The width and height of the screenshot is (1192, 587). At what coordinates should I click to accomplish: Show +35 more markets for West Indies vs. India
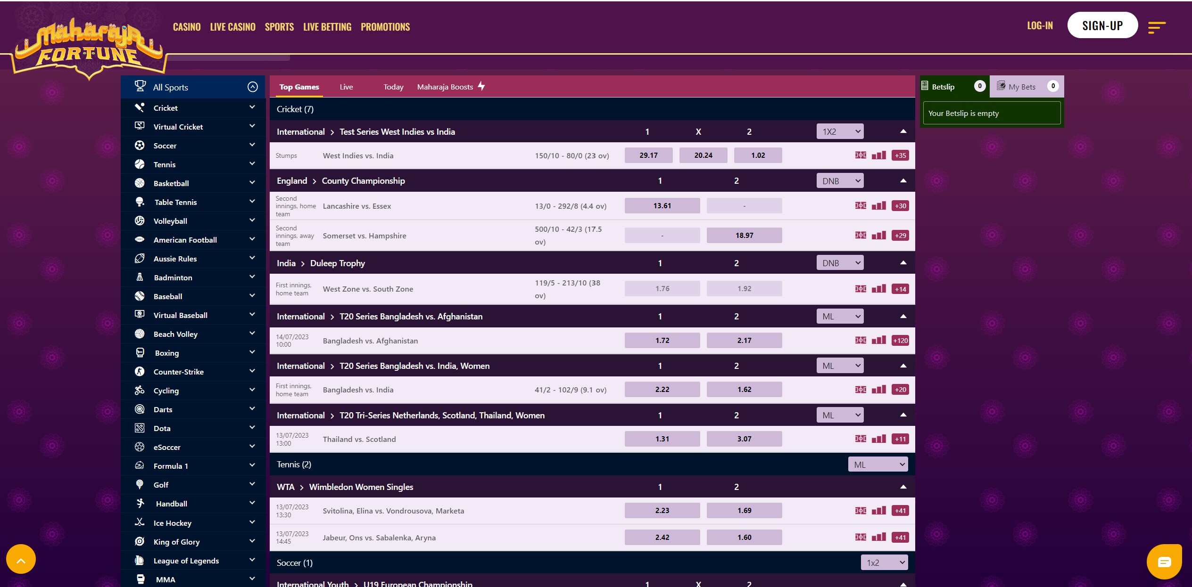pyautogui.click(x=900, y=155)
